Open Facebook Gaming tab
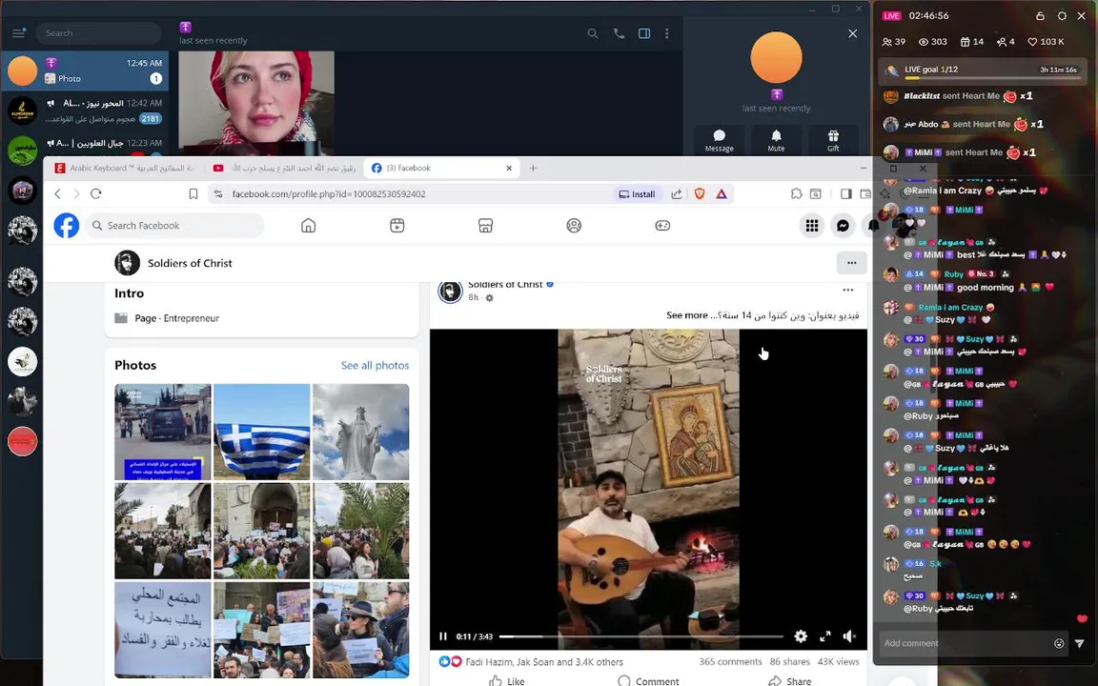This screenshot has height=686, width=1098. [x=662, y=226]
